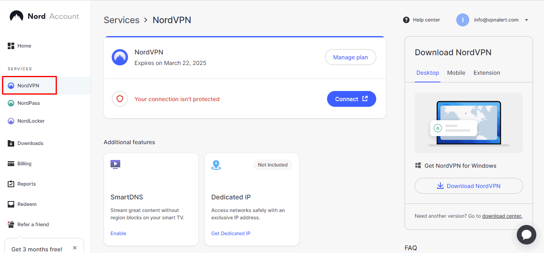Click Your connection isn't protected text
This screenshot has width=544, height=253.
(x=177, y=99)
